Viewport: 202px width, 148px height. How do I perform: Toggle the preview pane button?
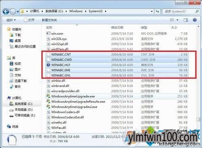pos(186,20)
